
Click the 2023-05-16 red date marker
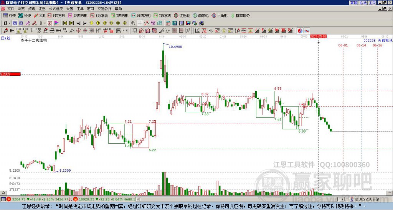coord(318,36)
